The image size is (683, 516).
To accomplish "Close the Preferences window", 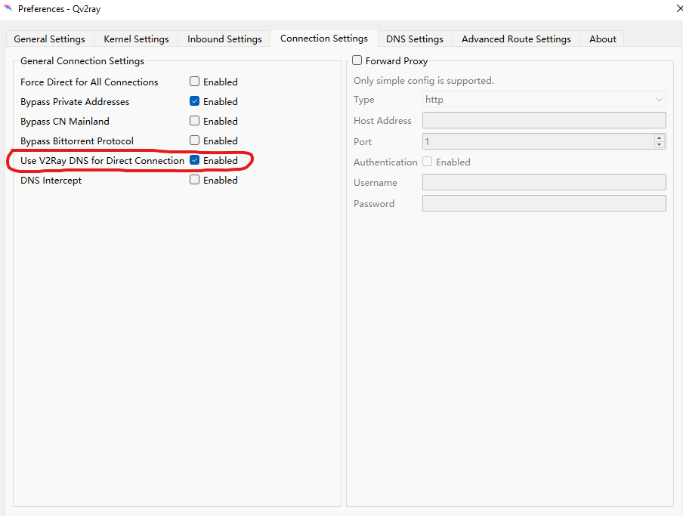I will [x=678, y=8].
